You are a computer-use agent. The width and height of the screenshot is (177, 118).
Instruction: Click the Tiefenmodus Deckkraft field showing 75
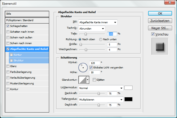coord(112,105)
